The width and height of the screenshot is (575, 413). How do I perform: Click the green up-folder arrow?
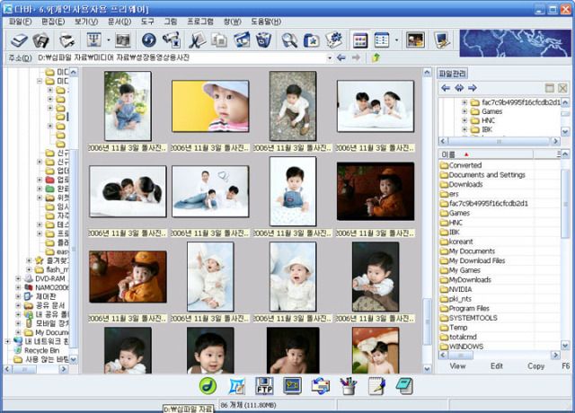376,57
